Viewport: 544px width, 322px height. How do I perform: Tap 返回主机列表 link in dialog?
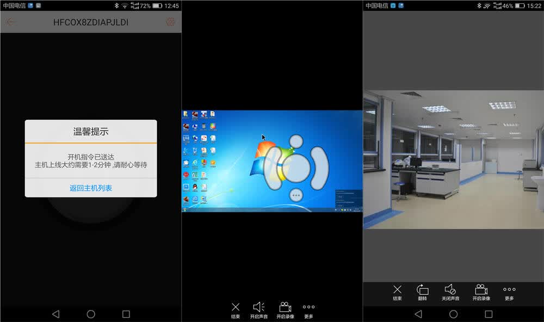coord(91,188)
